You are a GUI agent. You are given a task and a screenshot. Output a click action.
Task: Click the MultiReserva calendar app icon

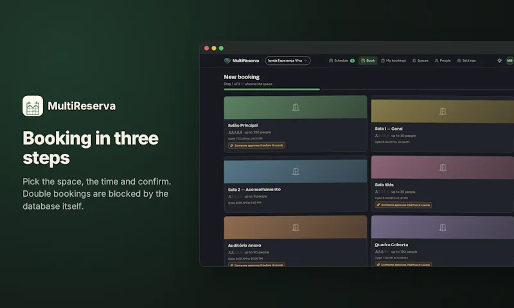33,106
